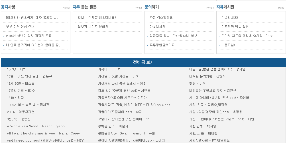Open free board post '느낌표님!'
Viewport: 287px width, 143px height.
pos(228,45)
